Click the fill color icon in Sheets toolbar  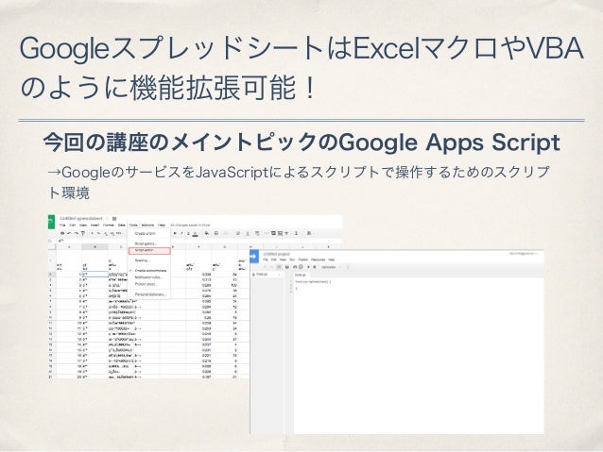[x=207, y=233]
